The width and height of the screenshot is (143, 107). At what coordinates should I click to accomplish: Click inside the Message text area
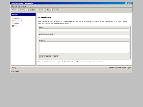point(84,47)
